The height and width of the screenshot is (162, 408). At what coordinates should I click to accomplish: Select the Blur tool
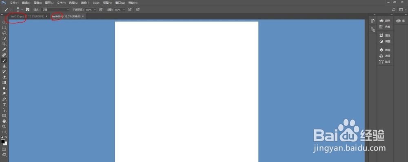click(x=4, y=88)
